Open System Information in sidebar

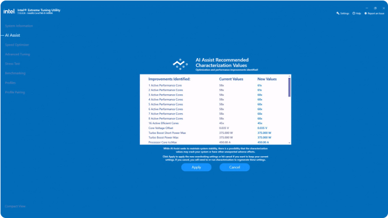19,26
